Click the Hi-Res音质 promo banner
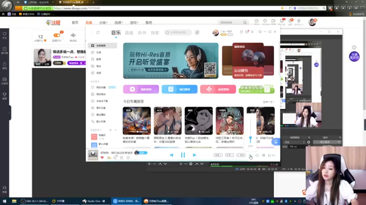Screen dimensions: 366x205 [171, 61]
